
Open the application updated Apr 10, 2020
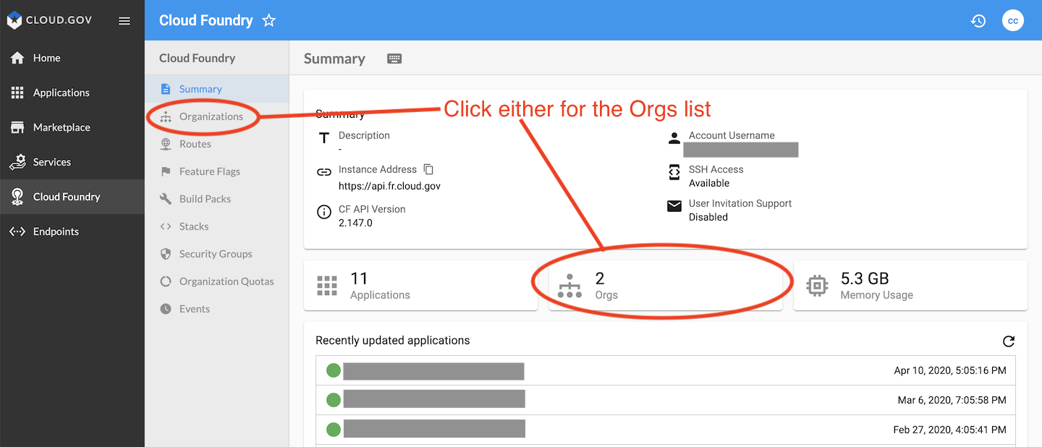coord(666,371)
